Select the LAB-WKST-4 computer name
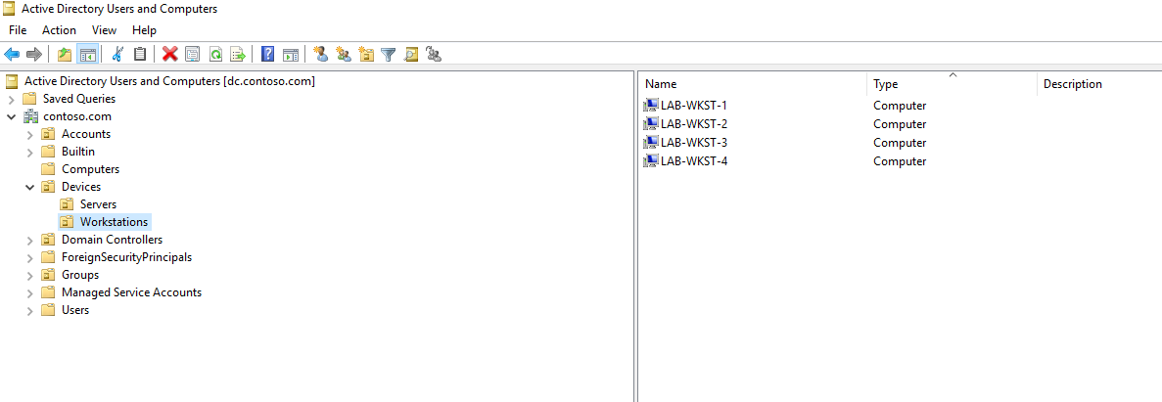Screen dimensions: 1162x402 [x=694, y=160]
